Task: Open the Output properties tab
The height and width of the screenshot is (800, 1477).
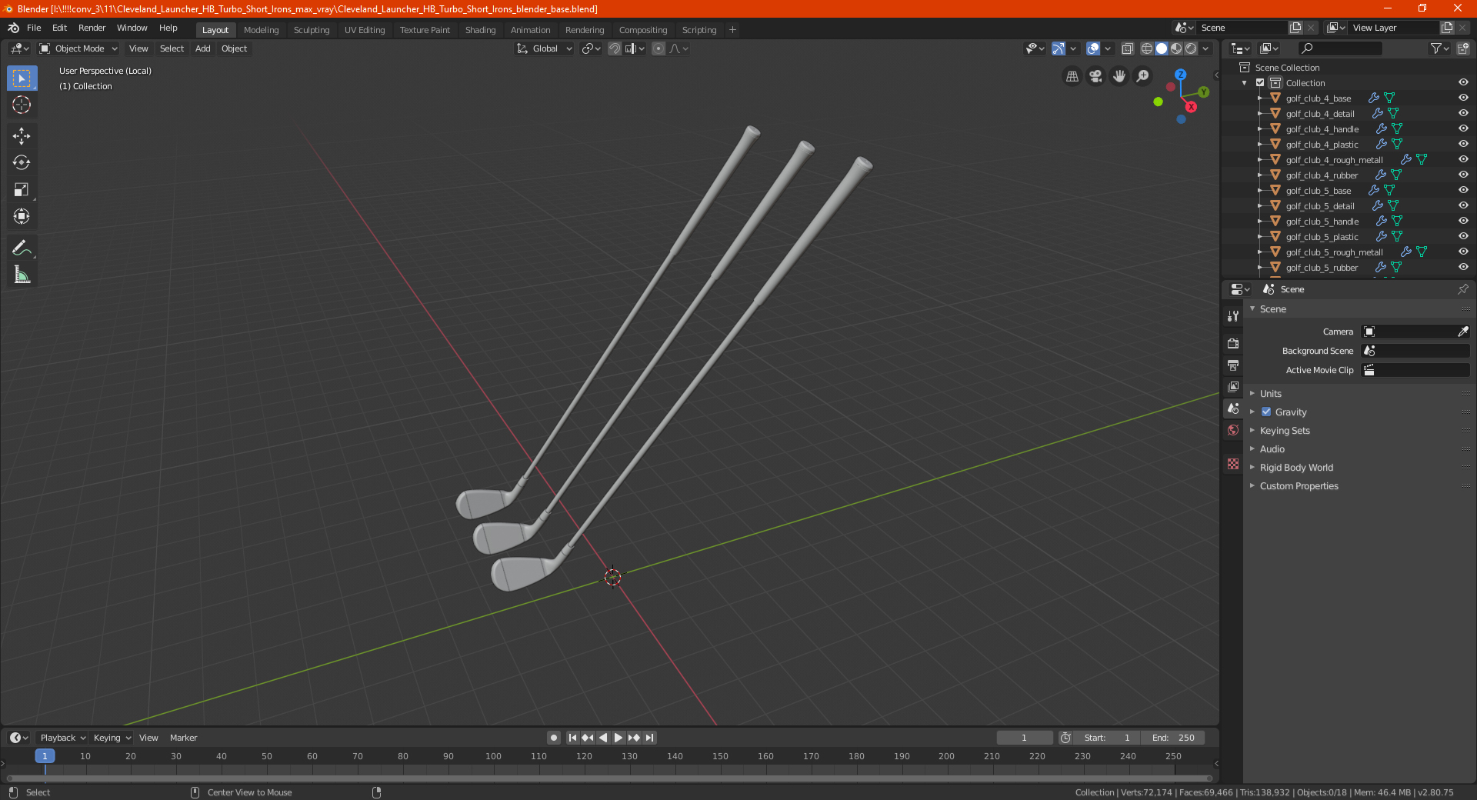Action: [x=1233, y=365]
